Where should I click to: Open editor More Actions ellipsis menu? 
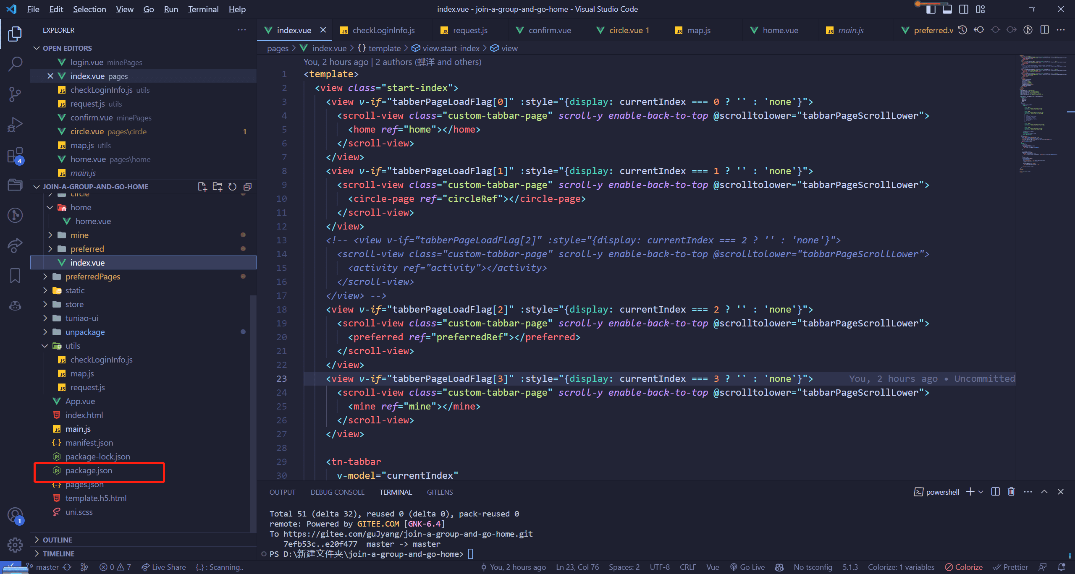[x=1061, y=30]
